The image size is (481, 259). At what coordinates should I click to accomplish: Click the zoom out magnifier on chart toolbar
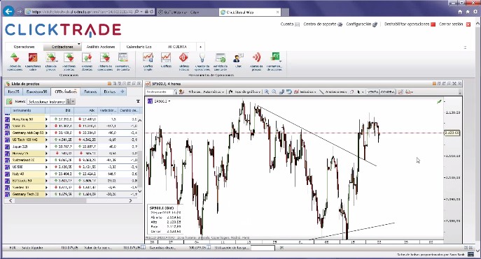coord(274,91)
